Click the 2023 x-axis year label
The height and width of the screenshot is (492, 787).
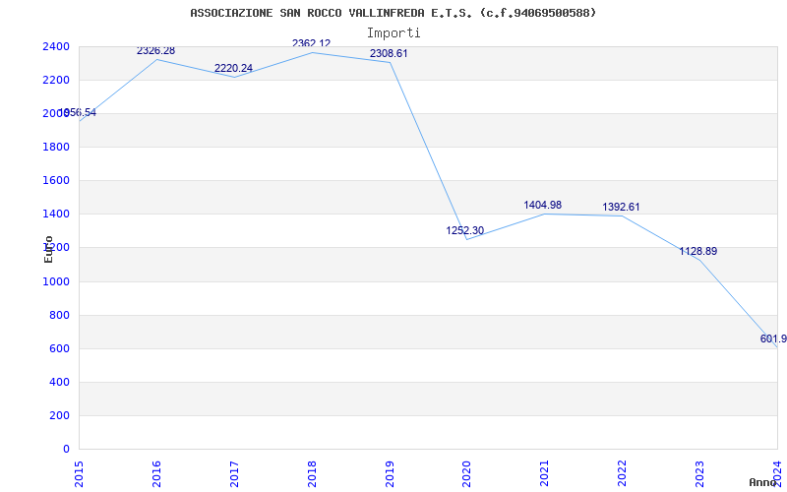tap(699, 473)
